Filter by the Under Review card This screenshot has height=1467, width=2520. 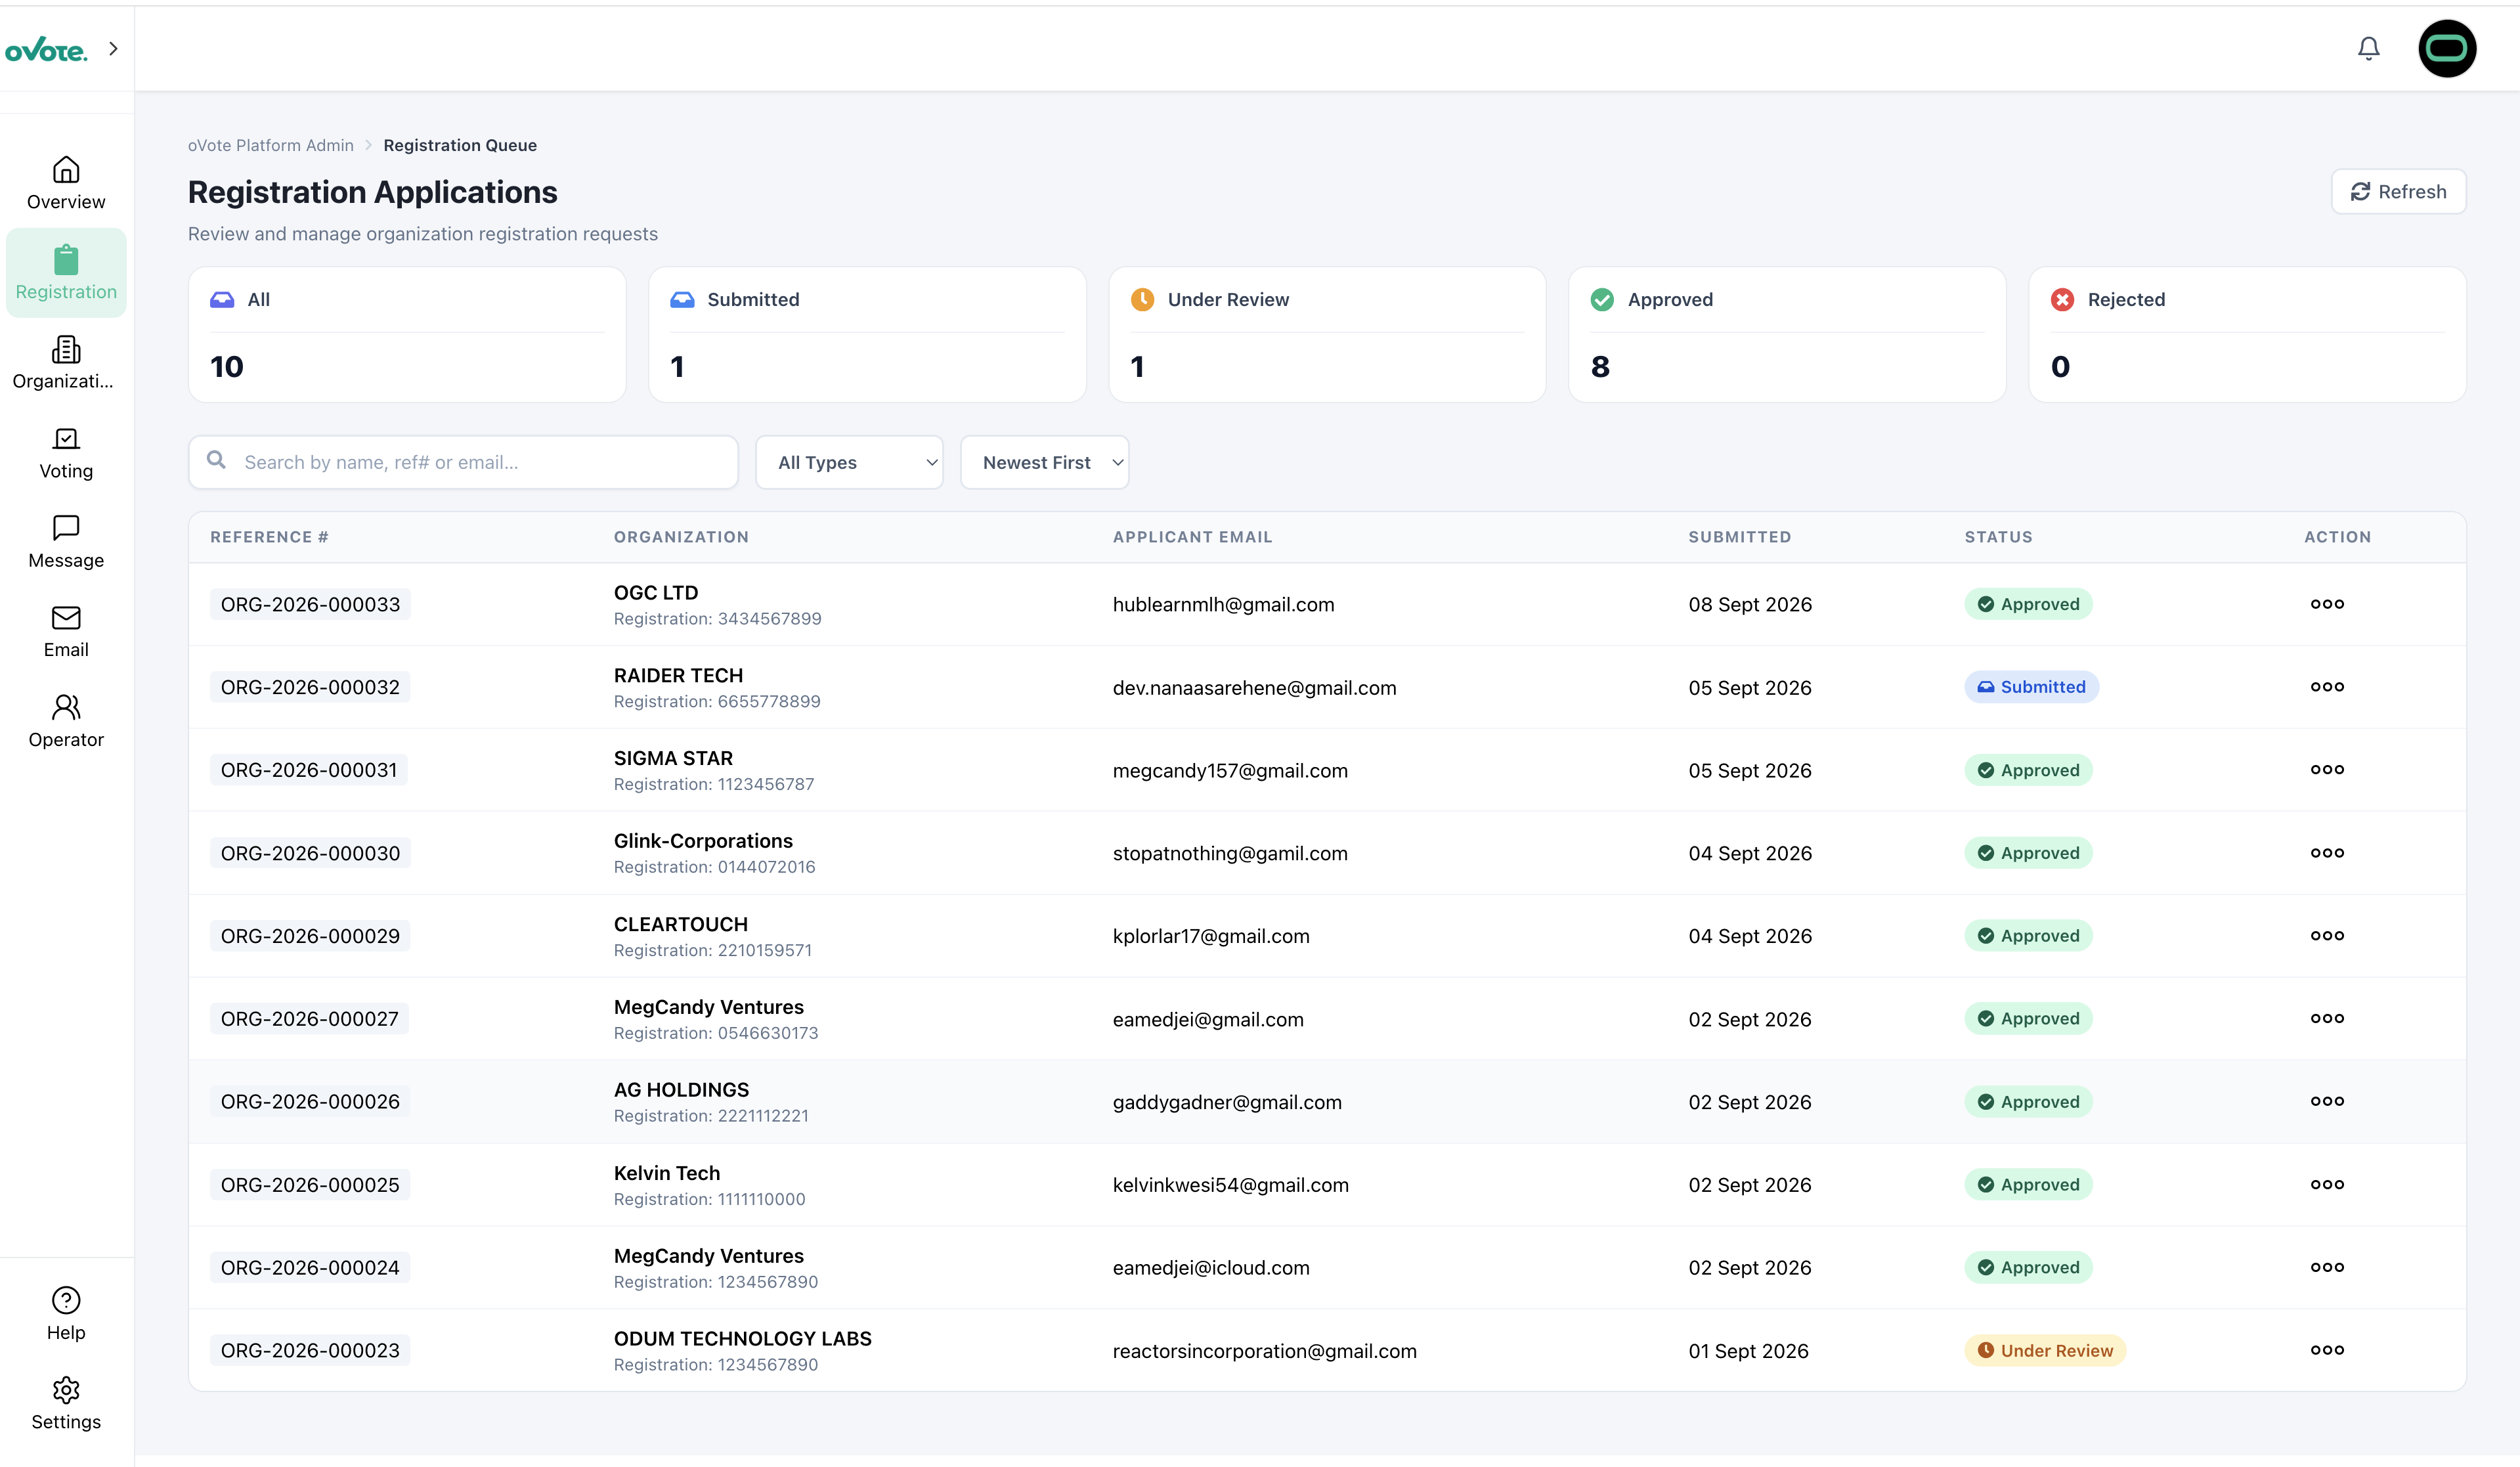pos(1327,334)
